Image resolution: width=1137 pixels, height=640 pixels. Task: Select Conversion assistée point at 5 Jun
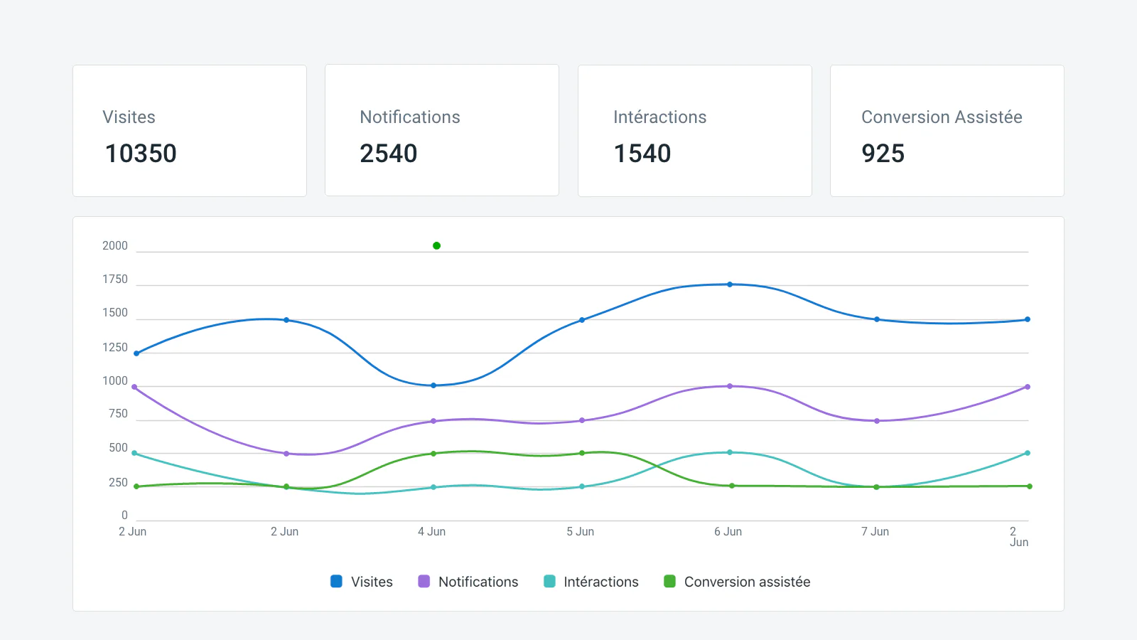pyautogui.click(x=582, y=453)
